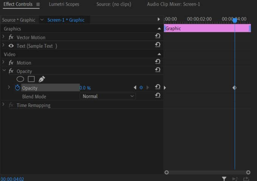Viewport: 257px width, 181px height.
Task: Reset the Vector Motion effect
Action: tap(158, 37)
